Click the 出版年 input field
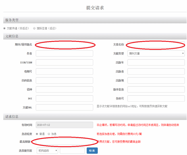 pos(156,62)
